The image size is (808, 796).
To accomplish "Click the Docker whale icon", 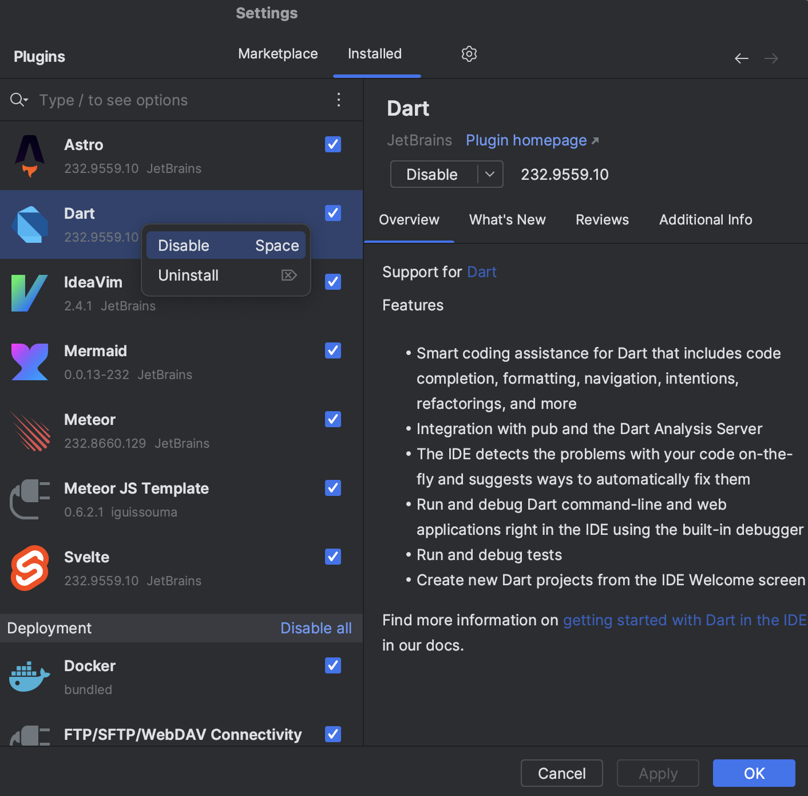I will pyautogui.click(x=29, y=676).
